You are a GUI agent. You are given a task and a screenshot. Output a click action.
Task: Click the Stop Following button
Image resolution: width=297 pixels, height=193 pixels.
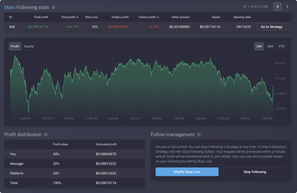255,172
